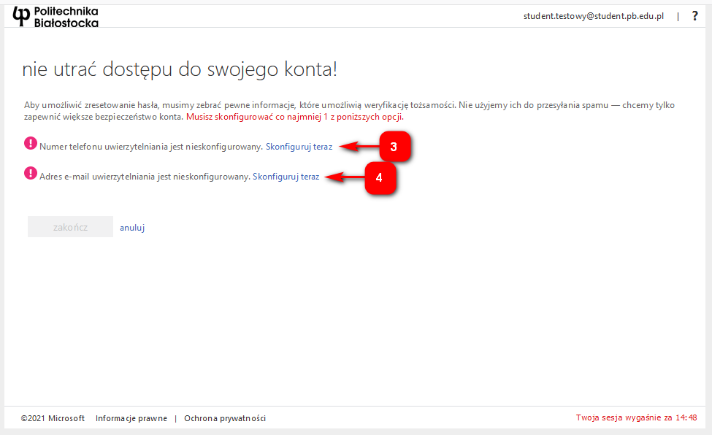Open Informacje prawne footer link
This screenshot has height=435, width=712.
(x=131, y=418)
